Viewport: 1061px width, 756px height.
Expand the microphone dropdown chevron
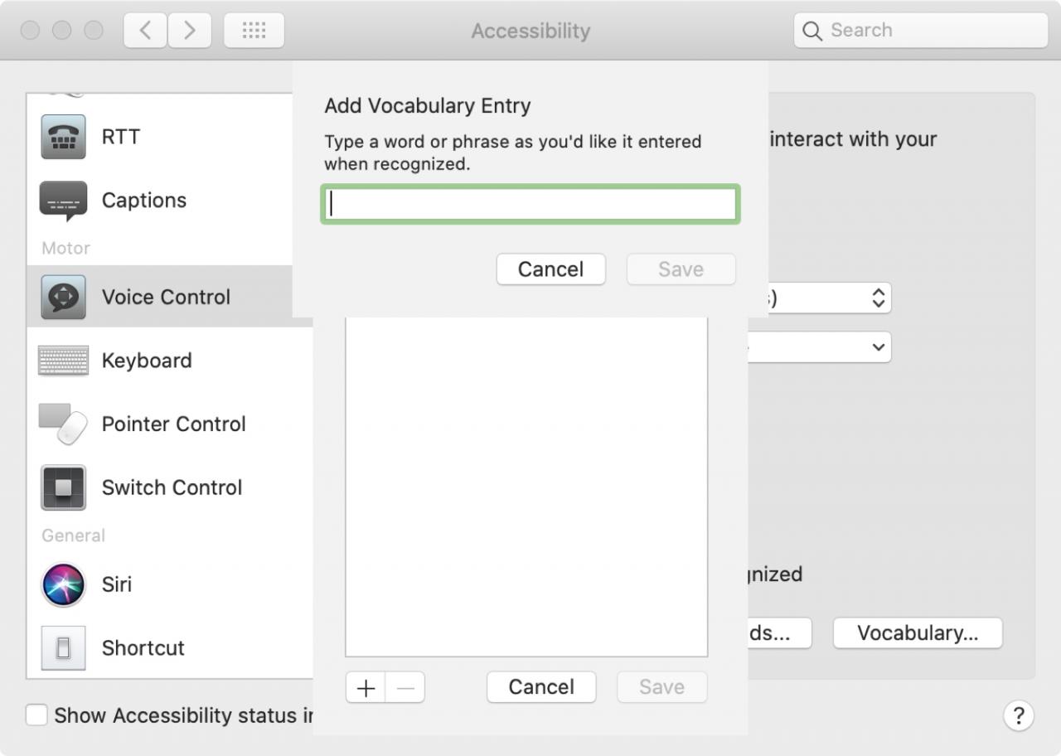point(879,346)
